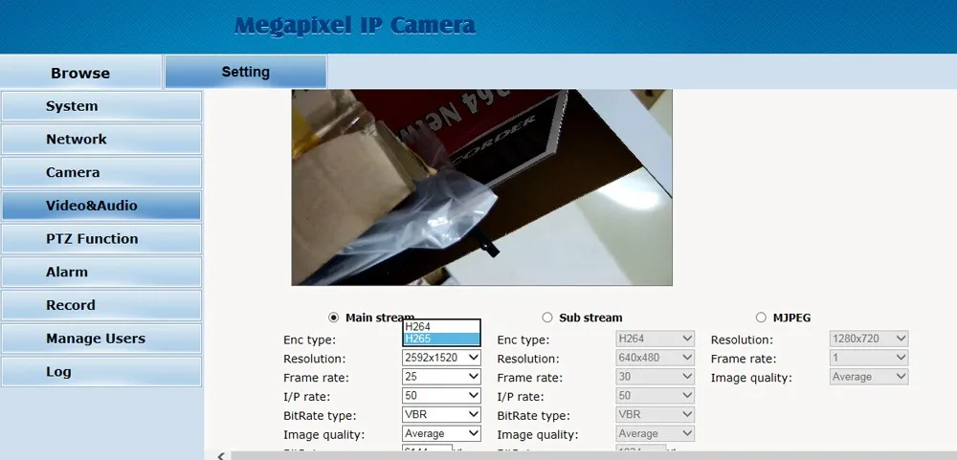Open the System settings menu
Image resolution: width=957 pixels, height=460 pixels.
(x=101, y=106)
